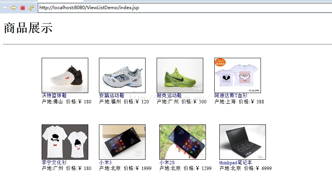Screen dimensions: 332x188
Task: Open the 小米3 product link
Action: click(x=105, y=162)
